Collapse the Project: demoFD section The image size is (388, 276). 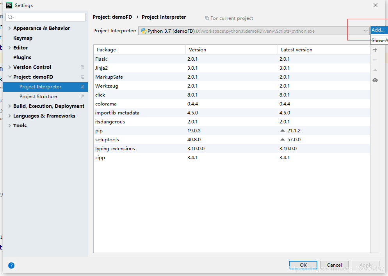click(x=10, y=77)
